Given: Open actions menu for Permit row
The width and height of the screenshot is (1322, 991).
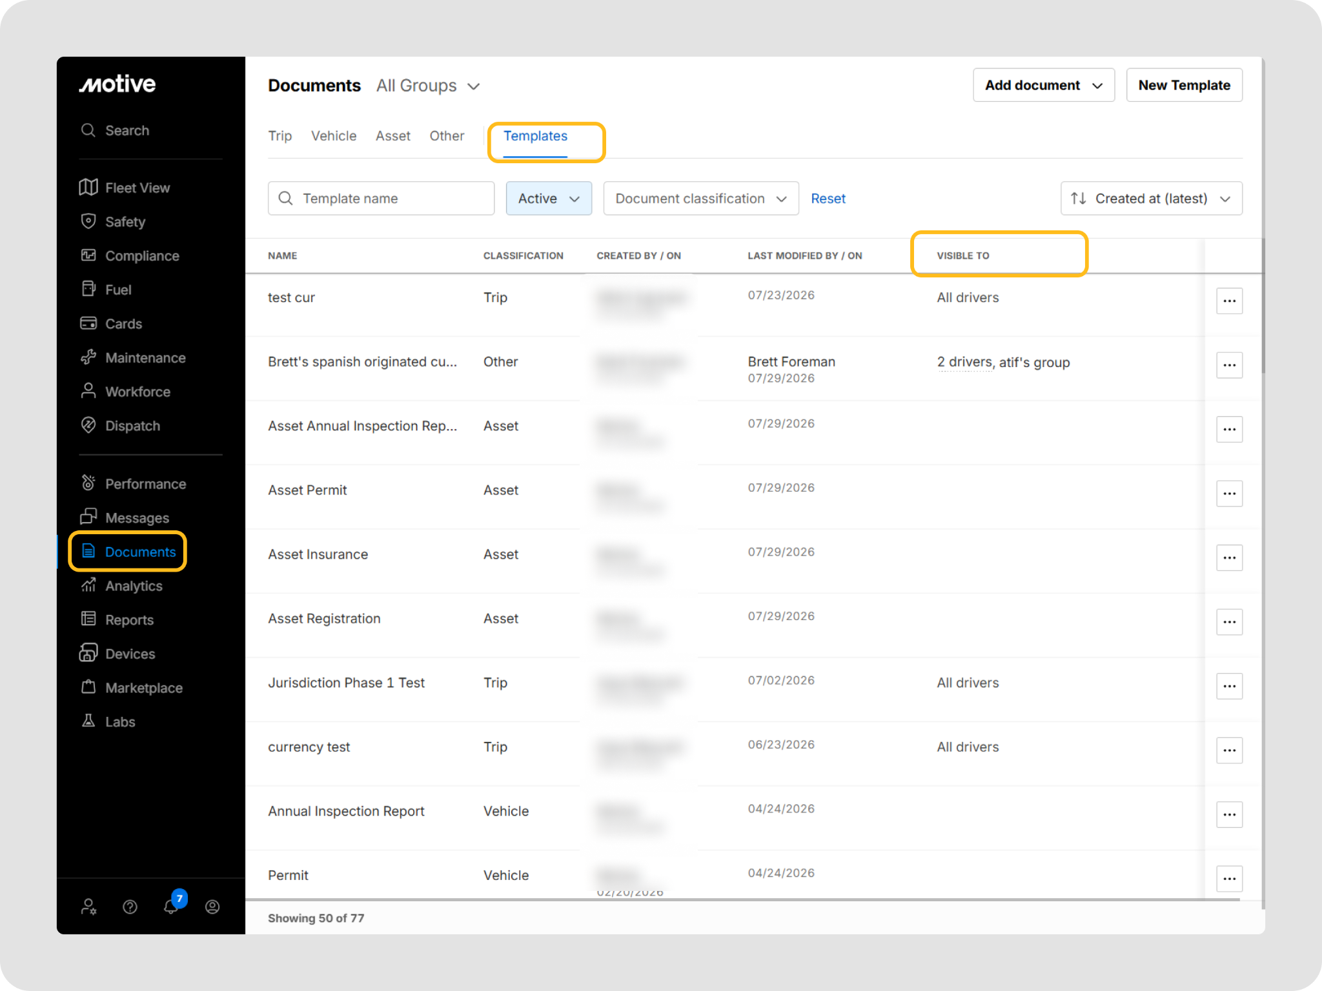Looking at the screenshot, I should pos(1229,879).
